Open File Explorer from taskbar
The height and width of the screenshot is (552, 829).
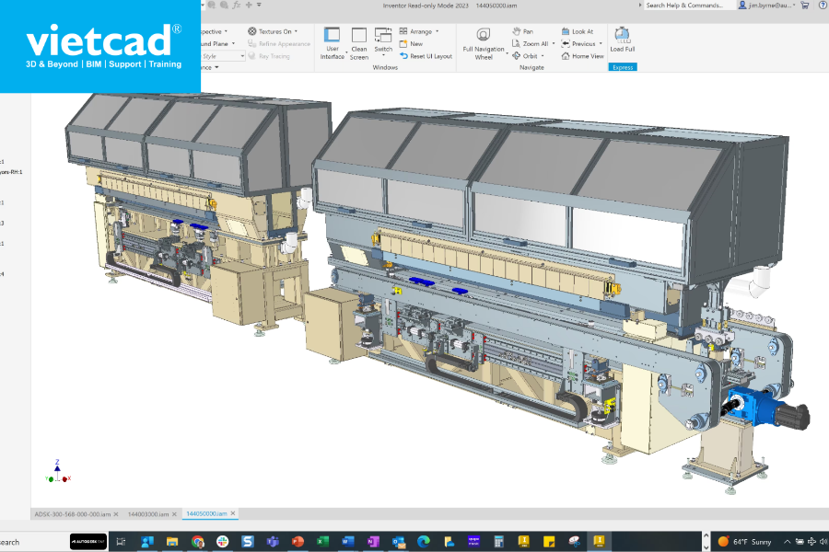[172, 542]
